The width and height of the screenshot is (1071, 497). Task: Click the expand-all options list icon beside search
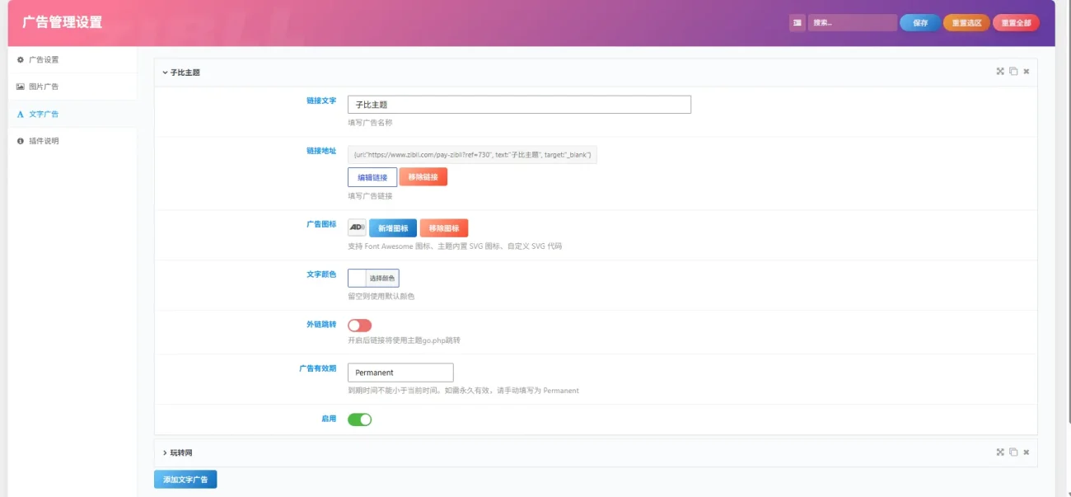point(797,23)
